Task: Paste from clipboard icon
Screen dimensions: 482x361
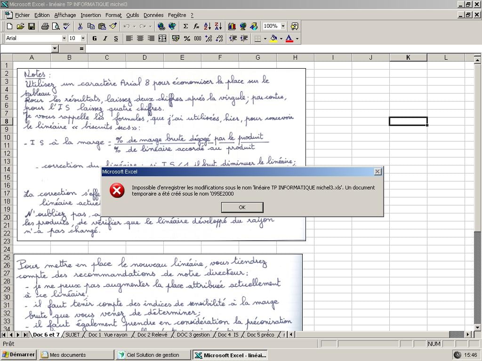Action: (102, 26)
